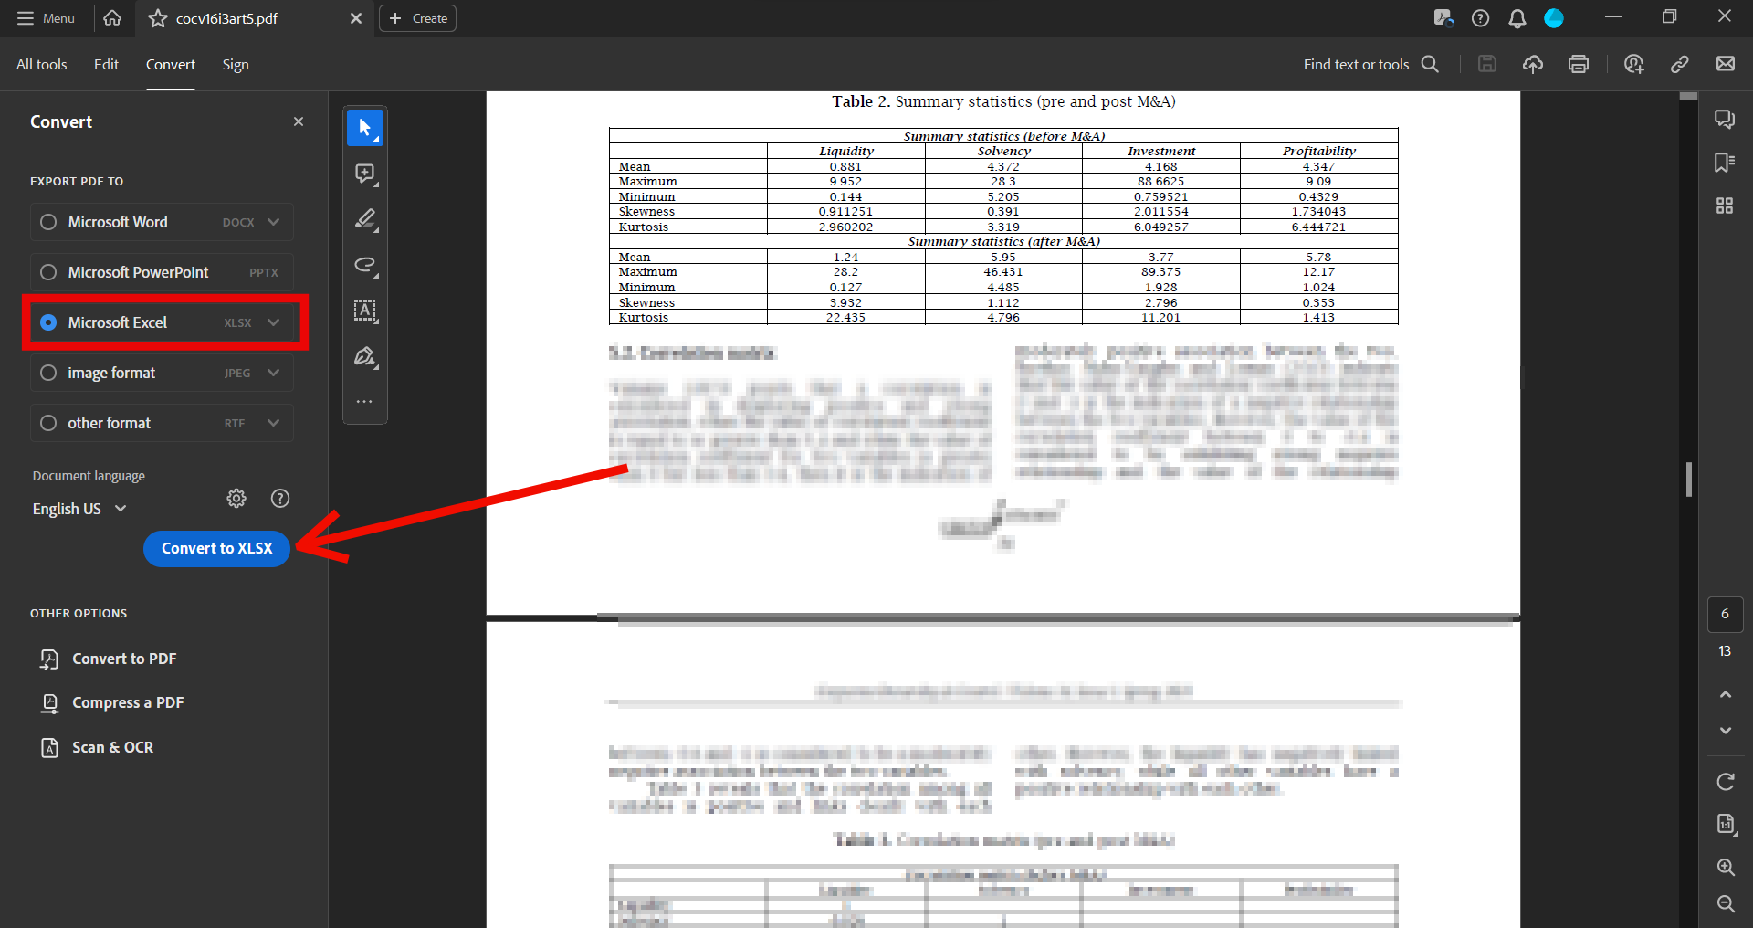The height and width of the screenshot is (928, 1753).
Task: Open the Draw freehand tool
Action: tap(364, 265)
